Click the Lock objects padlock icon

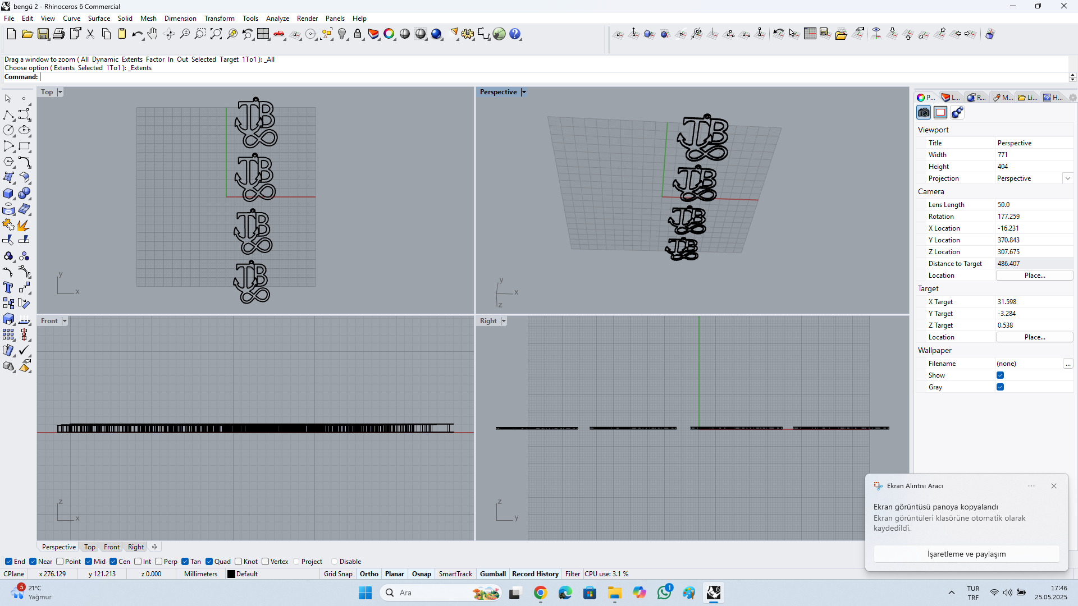coord(358,34)
